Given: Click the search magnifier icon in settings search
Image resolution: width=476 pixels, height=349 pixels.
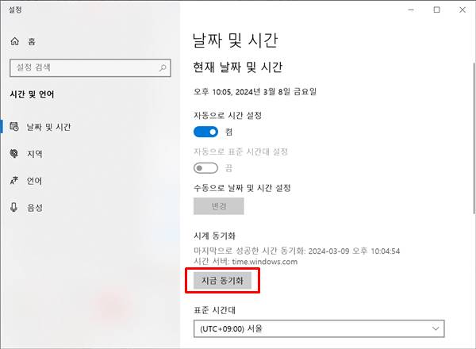Looking at the screenshot, I should [163, 67].
